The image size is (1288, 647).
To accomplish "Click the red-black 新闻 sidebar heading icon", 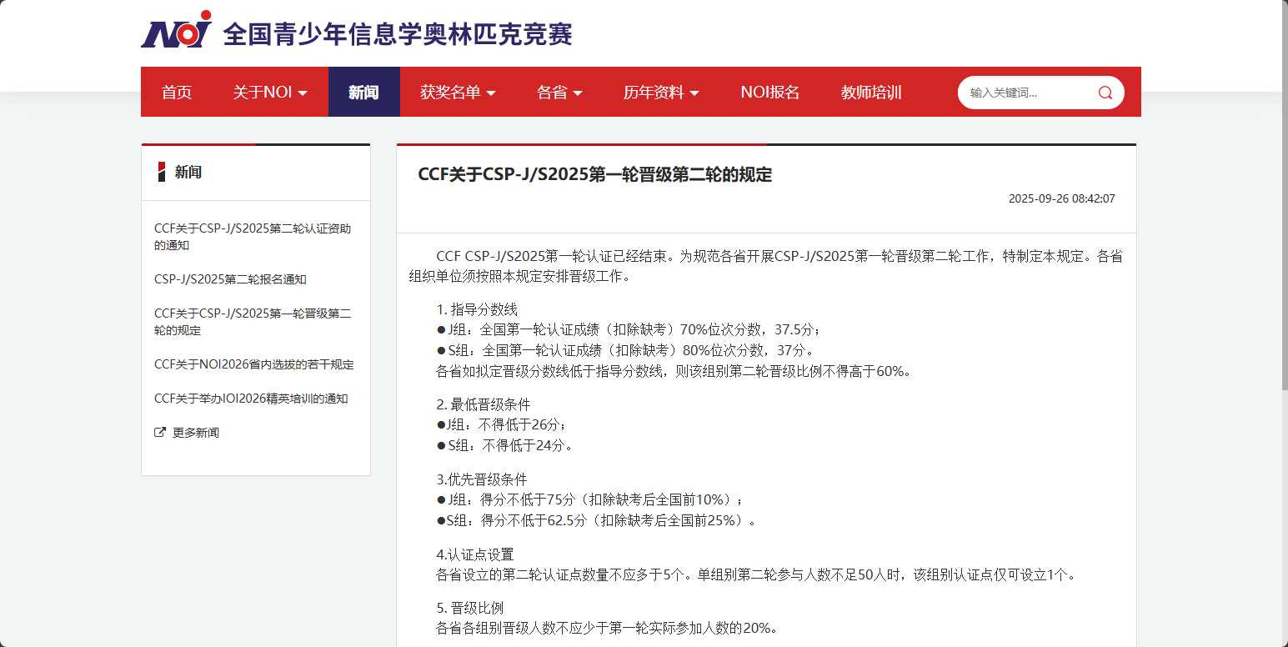I will (x=162, y=172).
